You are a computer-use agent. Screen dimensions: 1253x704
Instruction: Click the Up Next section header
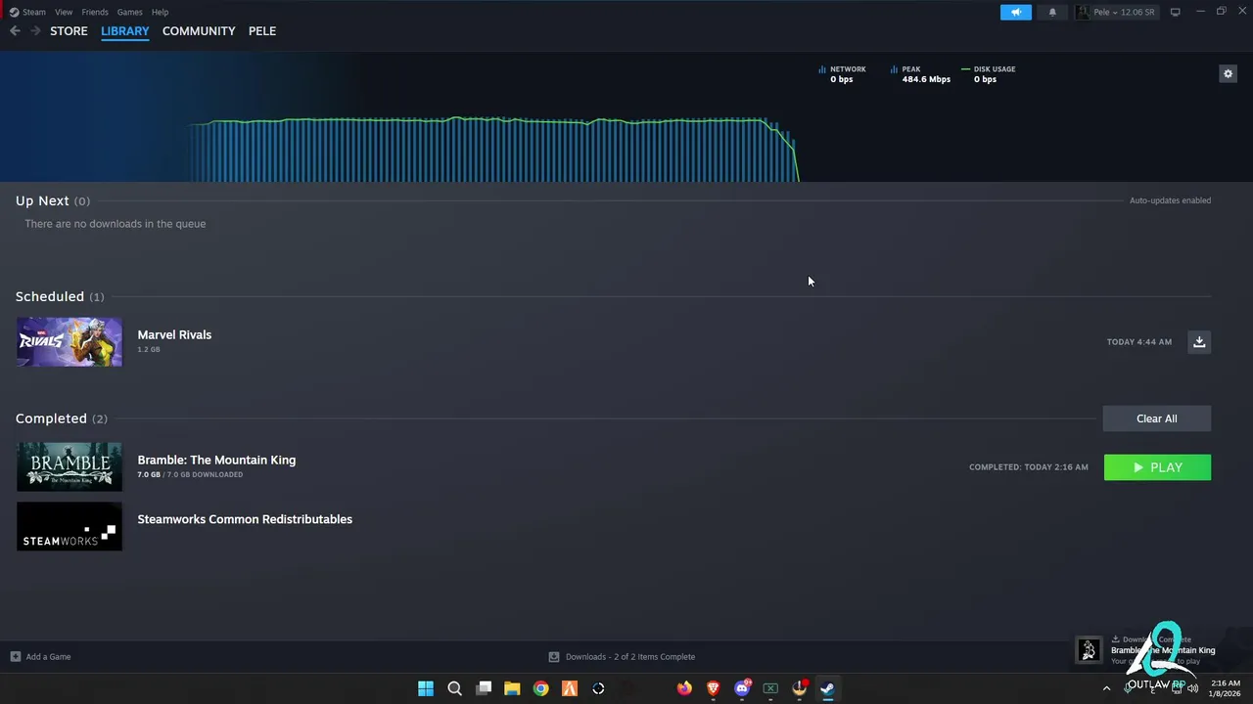click(53, 200)
